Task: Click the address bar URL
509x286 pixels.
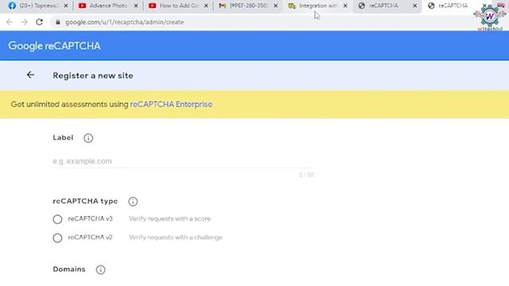Action: click(x=125, y=22)
